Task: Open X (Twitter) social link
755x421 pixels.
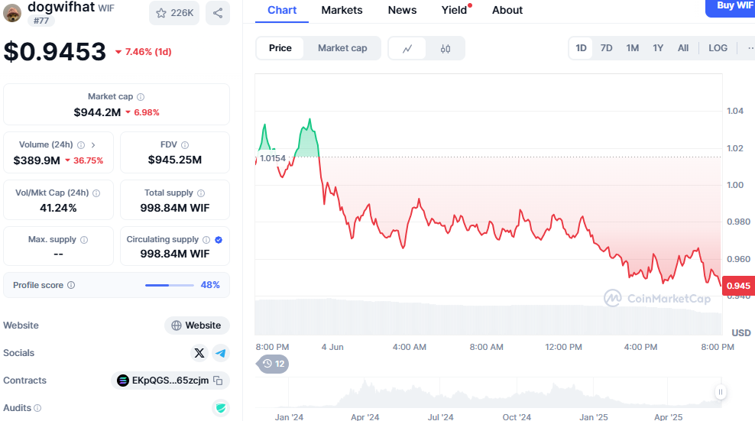Action: pos(199,353)
